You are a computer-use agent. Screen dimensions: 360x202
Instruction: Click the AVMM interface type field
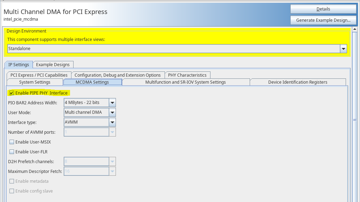[x=86, y=122]
